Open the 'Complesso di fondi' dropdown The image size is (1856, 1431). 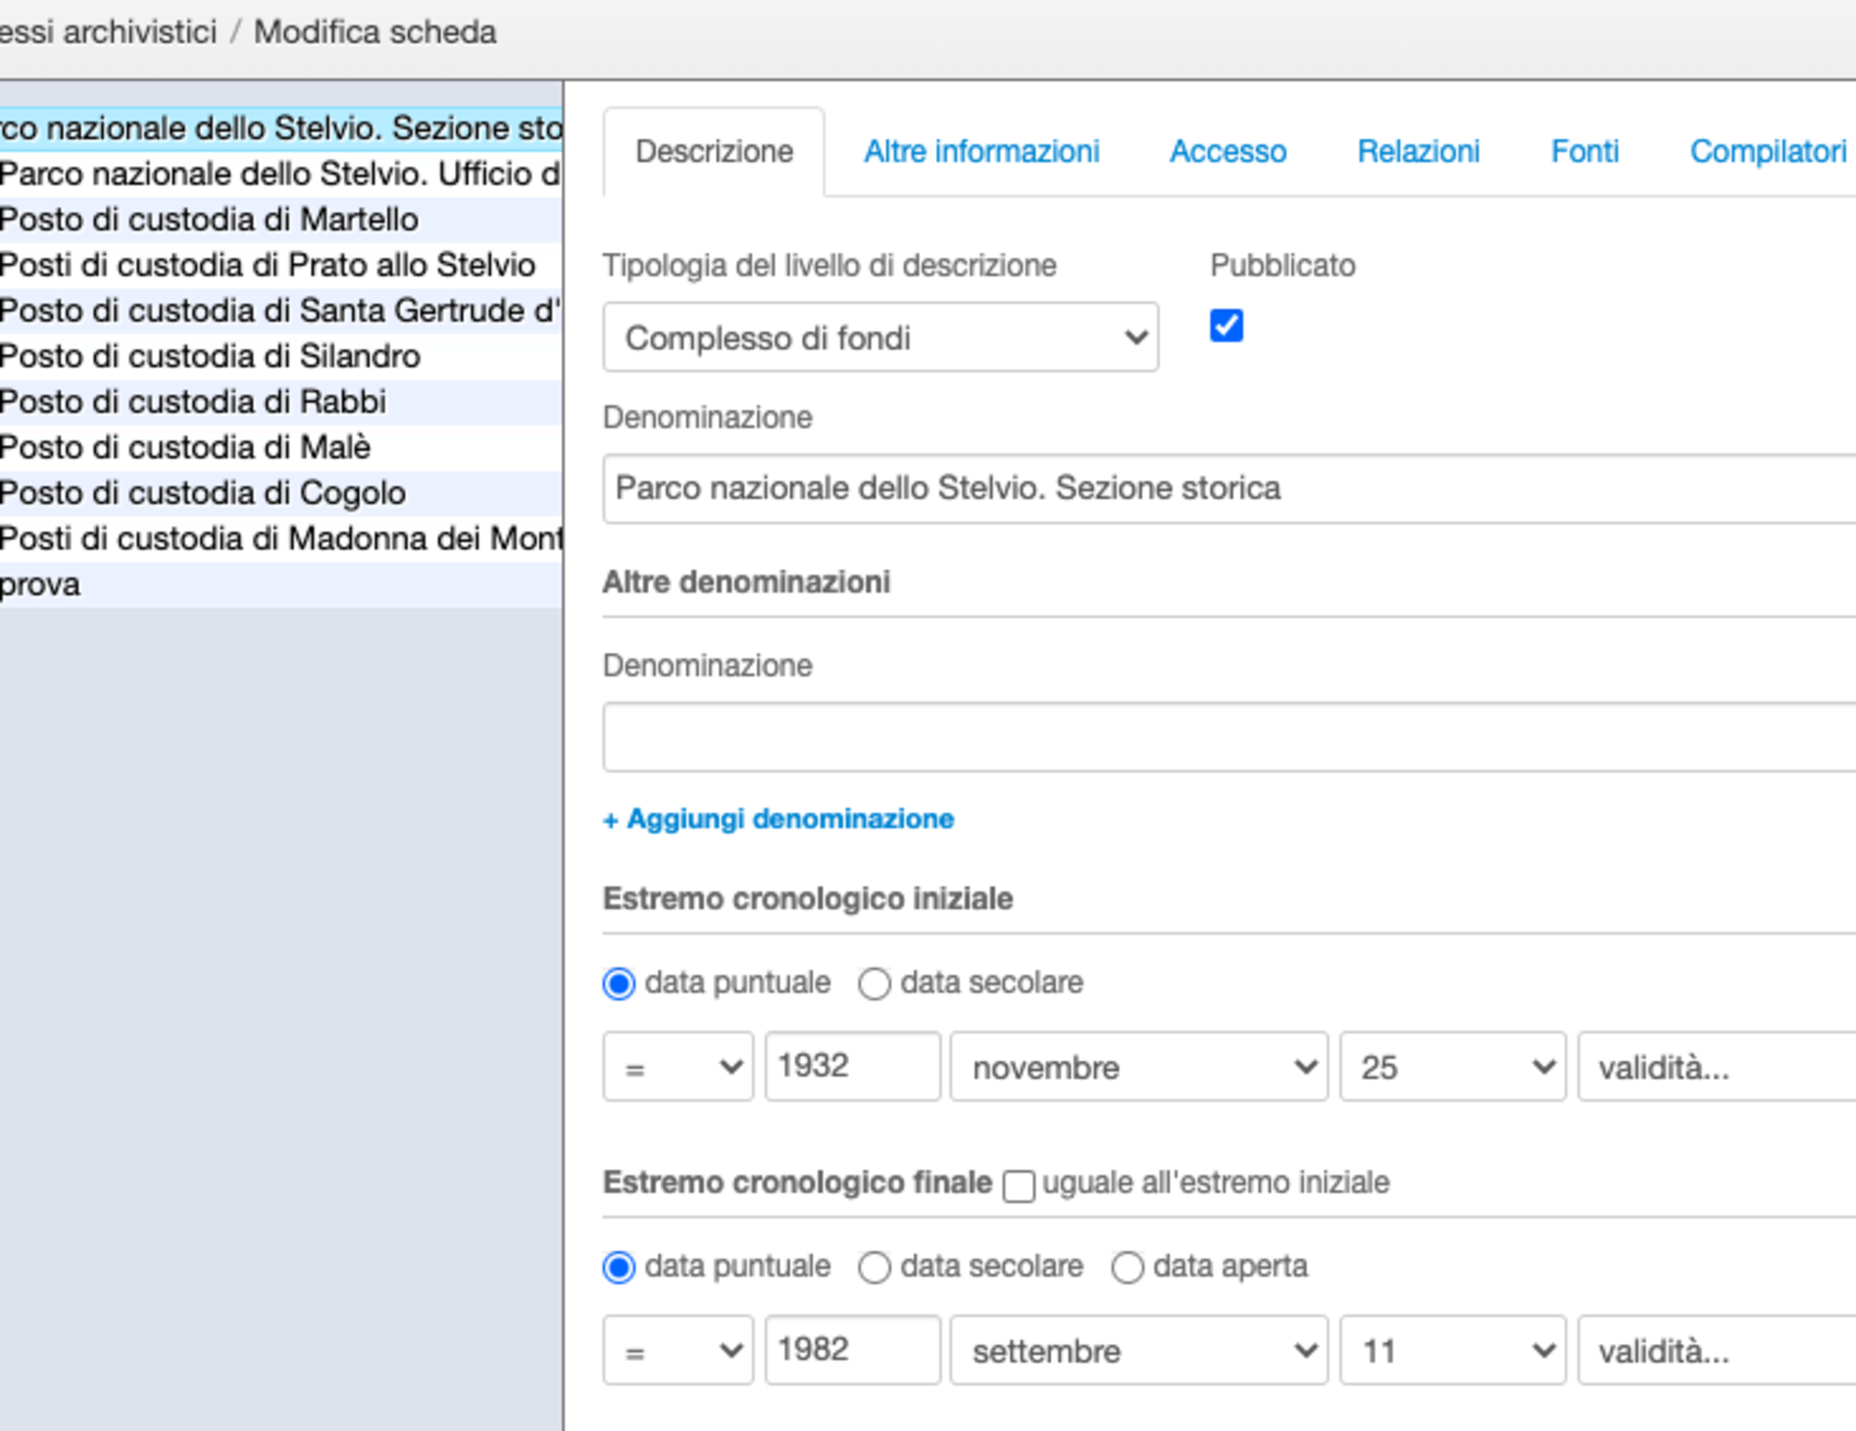(x=880, y=337)
